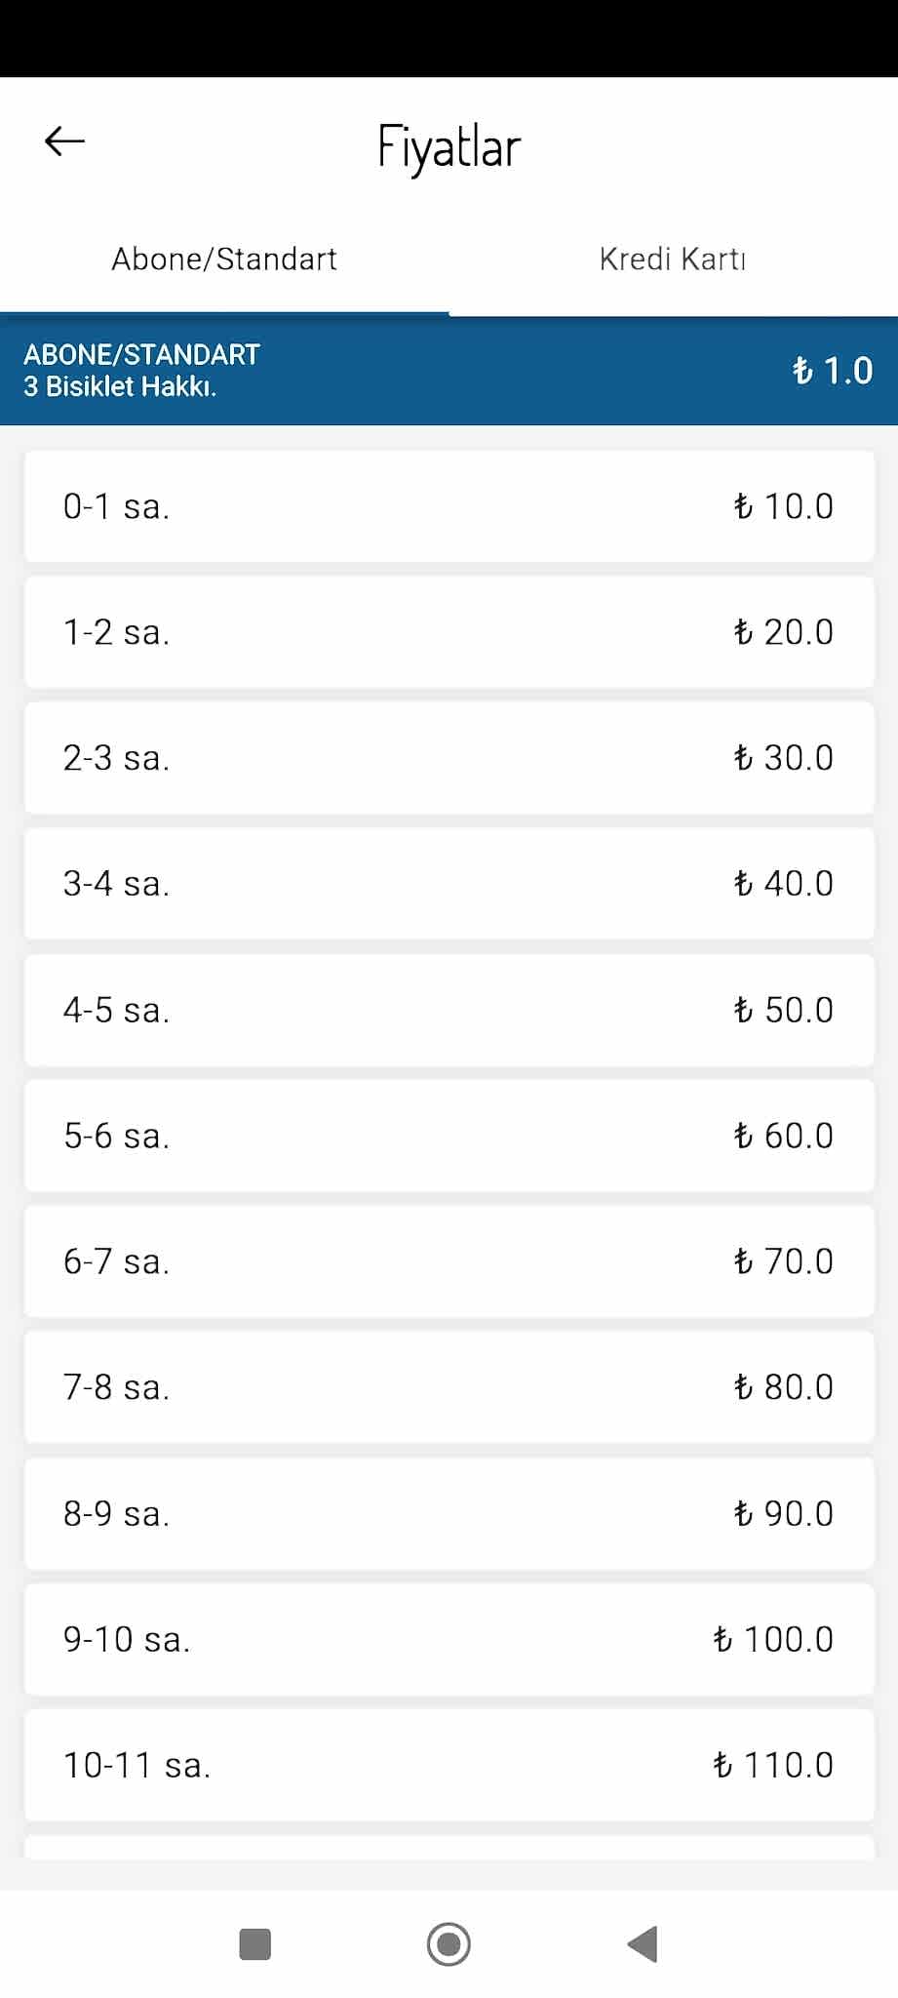
Task: Select the 1-2 sa. price row
Action: click(x=449, y=632)
